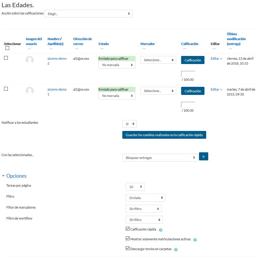
Task: Open help for Mostrar solamente matriculaciones activas
Action: tap(195, 240)
